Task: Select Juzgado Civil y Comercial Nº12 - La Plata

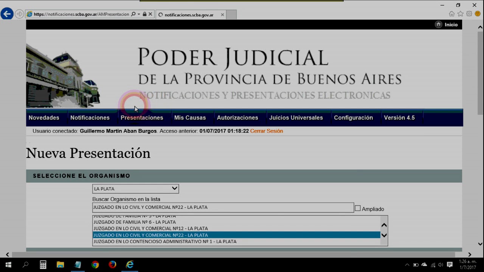Action: (x=236, y=229)
